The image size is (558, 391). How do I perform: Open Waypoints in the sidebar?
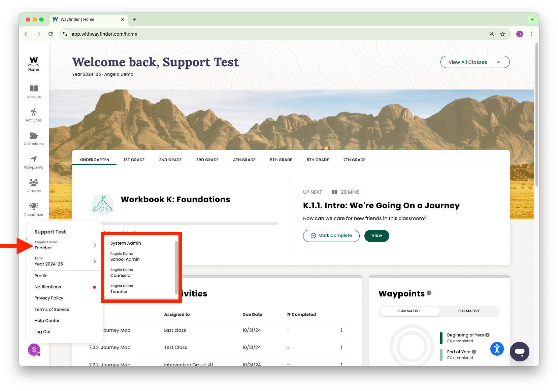click(x=34, y=162)
